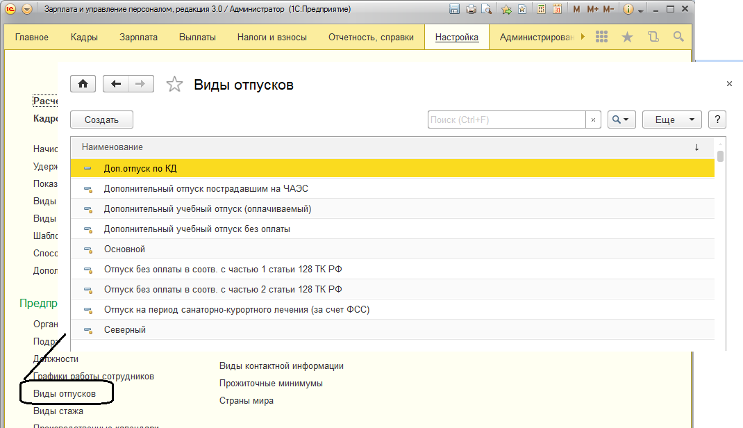743x428 pixels.
Task: Click the vertical scrollbar of the list
Action: 721,243
